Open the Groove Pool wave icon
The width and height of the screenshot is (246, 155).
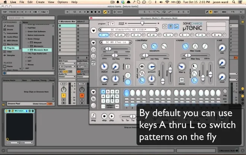(3, 105)
